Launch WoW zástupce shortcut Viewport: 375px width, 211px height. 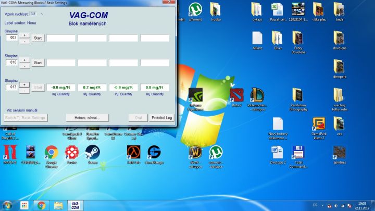tap(195, 157)
